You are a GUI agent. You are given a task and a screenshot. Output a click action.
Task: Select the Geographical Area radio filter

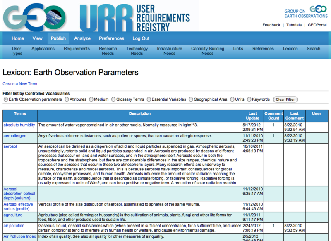click(x=191, y=99)
